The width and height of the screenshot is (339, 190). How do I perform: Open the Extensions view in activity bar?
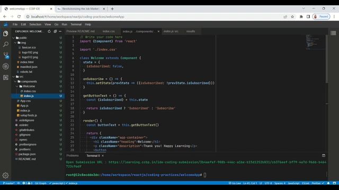(x=6, y=78)
